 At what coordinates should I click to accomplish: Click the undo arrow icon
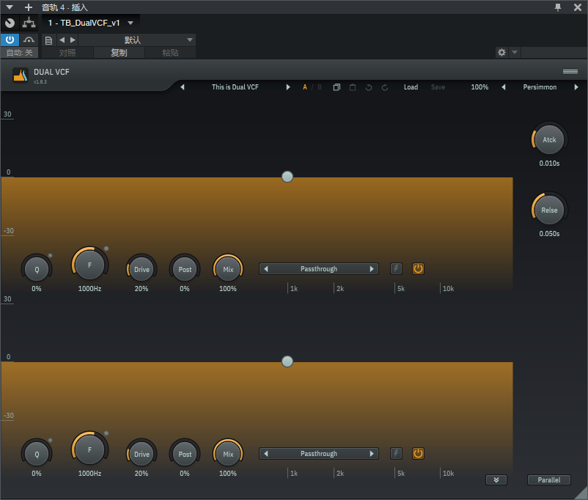click(369, 87)
